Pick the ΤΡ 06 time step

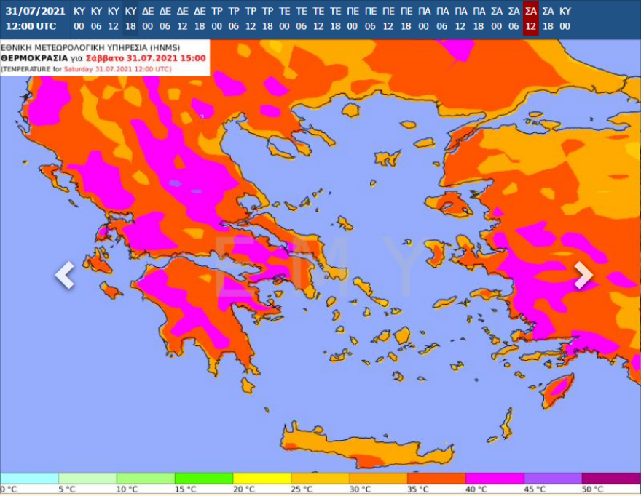pos(234,19)
